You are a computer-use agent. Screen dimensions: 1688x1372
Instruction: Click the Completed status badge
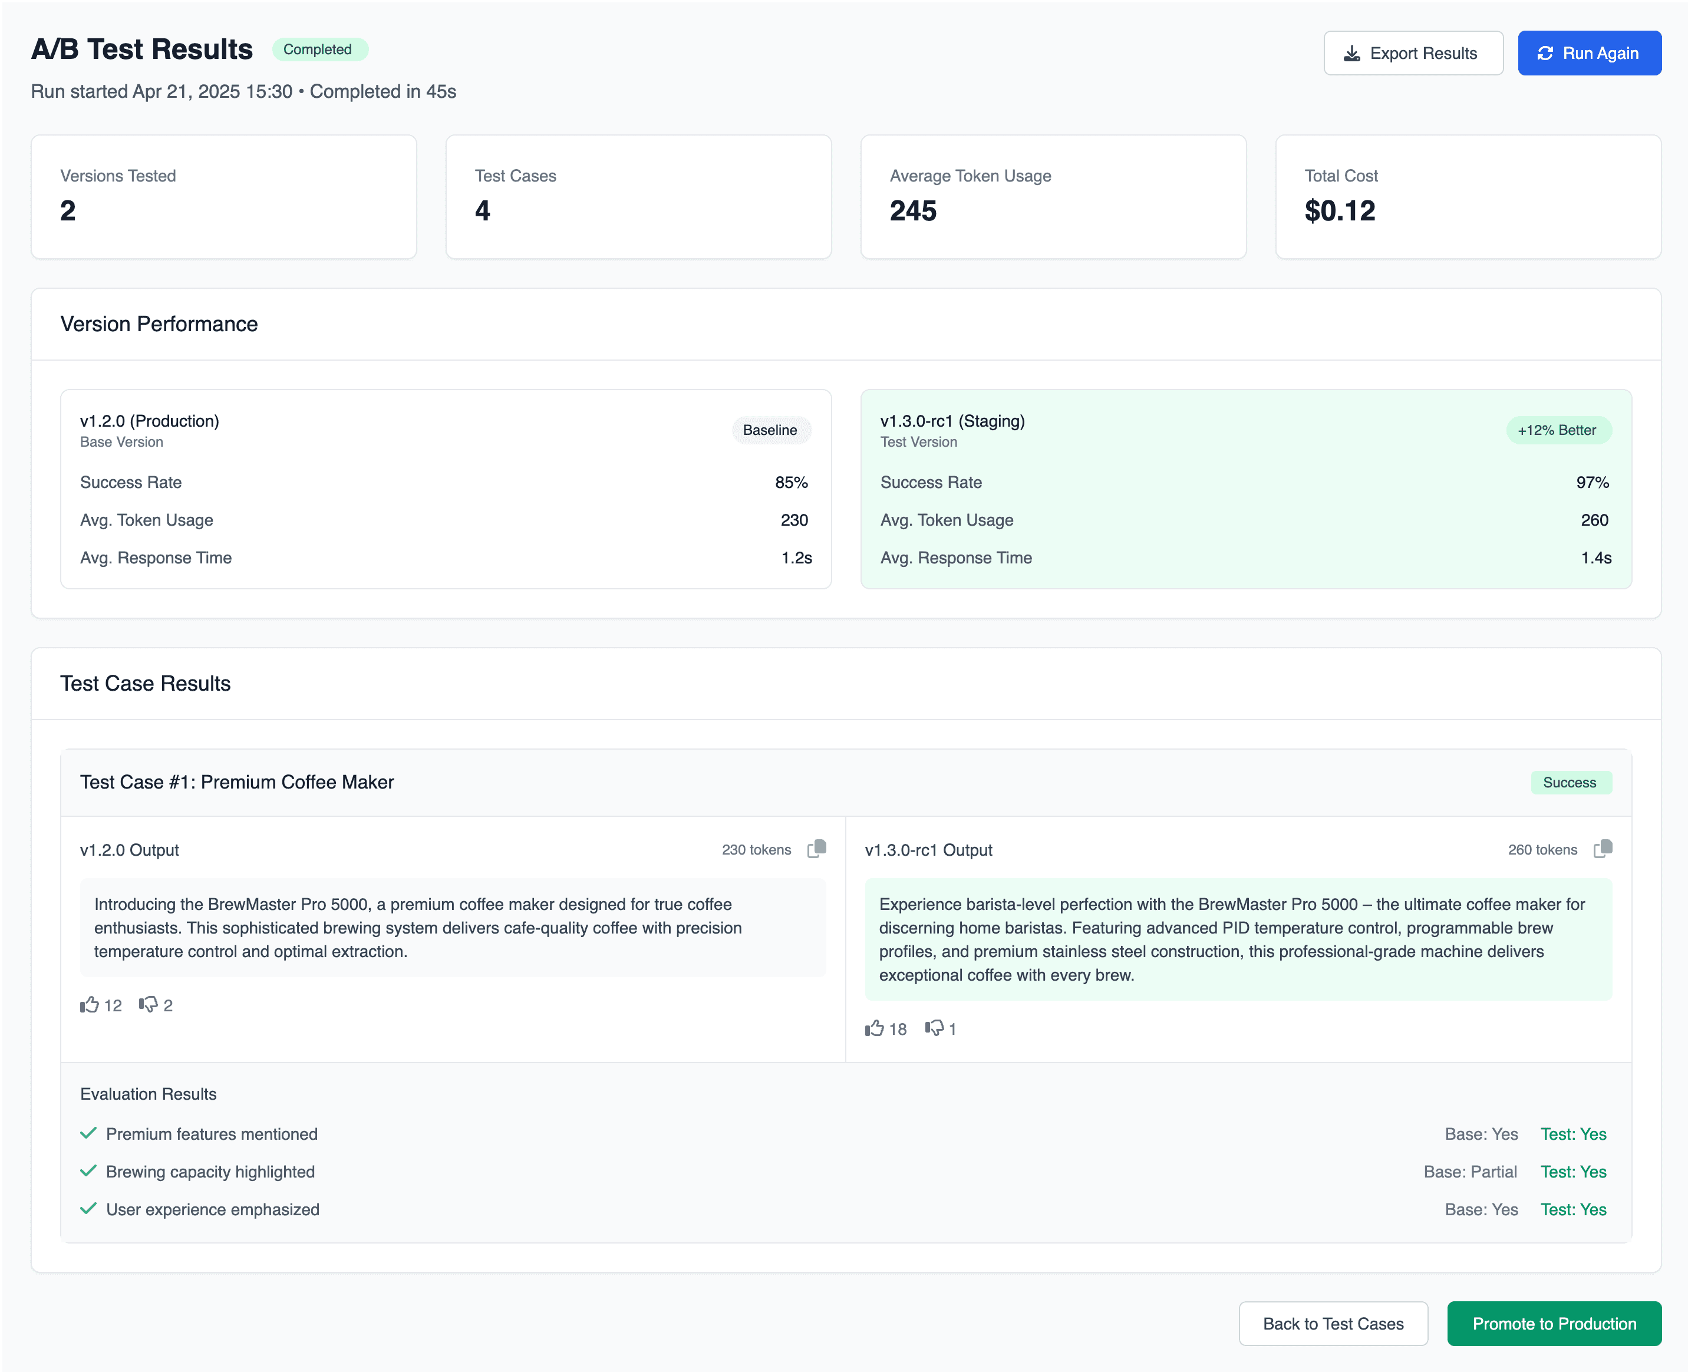[319, 49]
